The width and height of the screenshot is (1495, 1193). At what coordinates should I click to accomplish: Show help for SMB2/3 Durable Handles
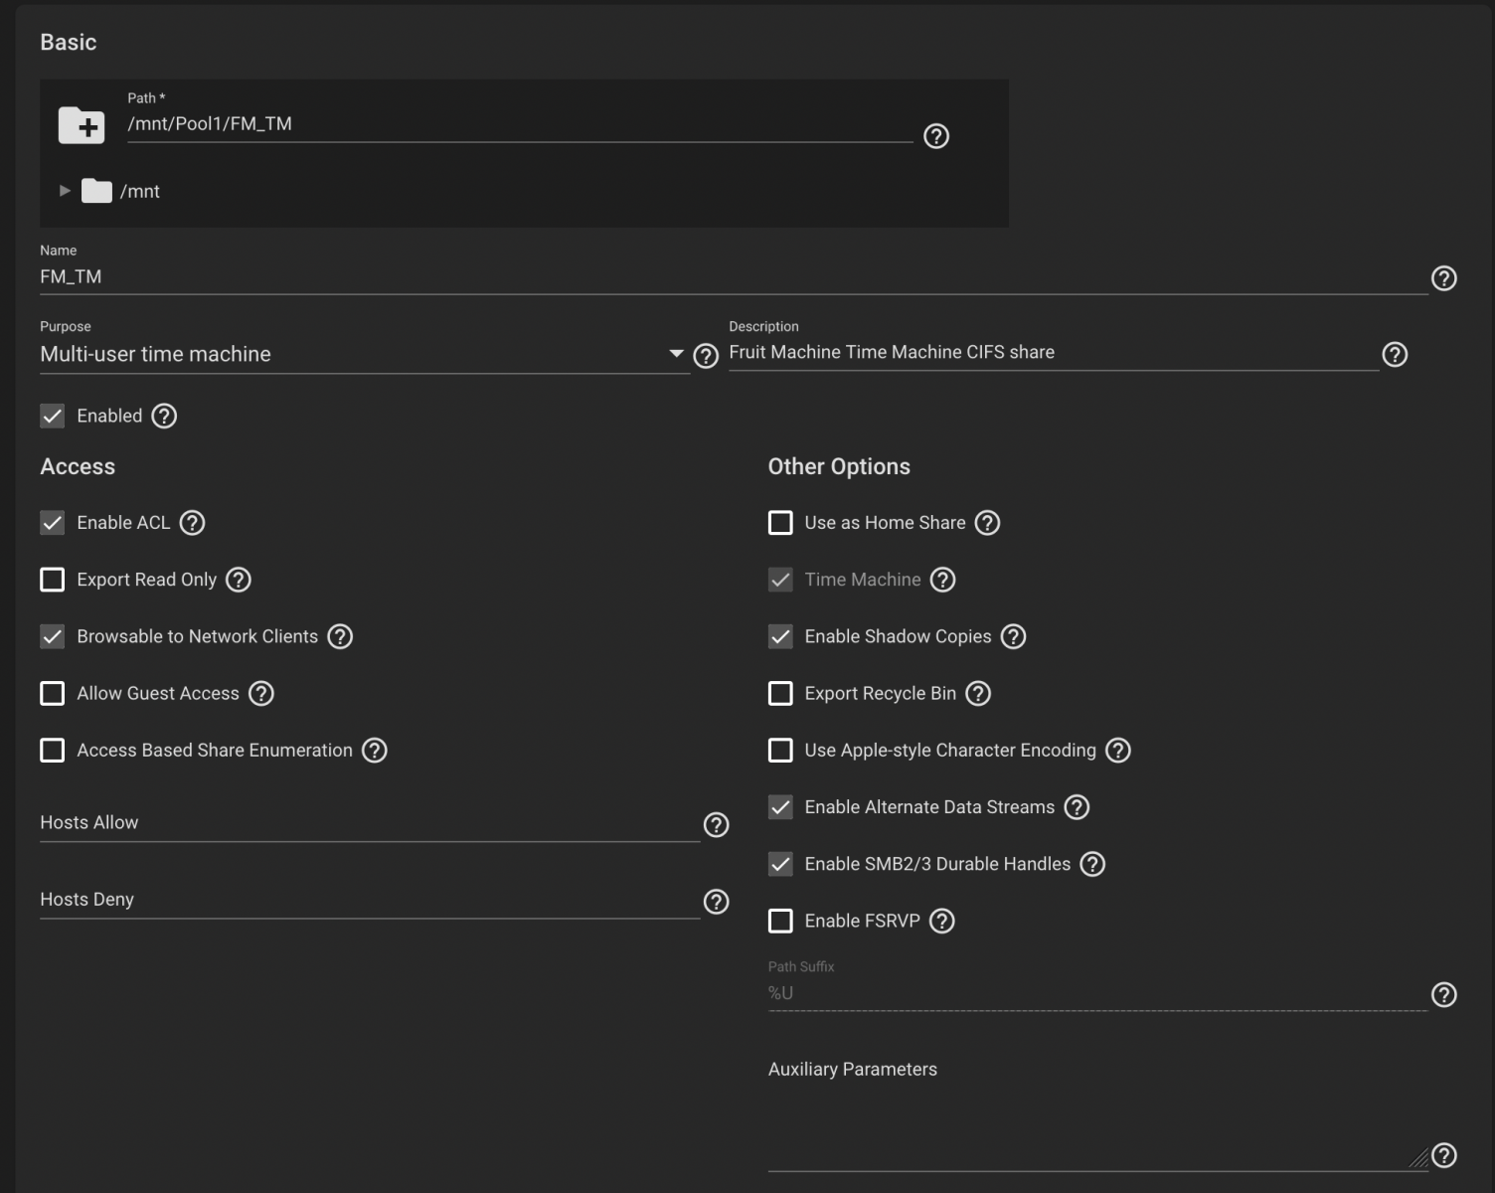1092,864
